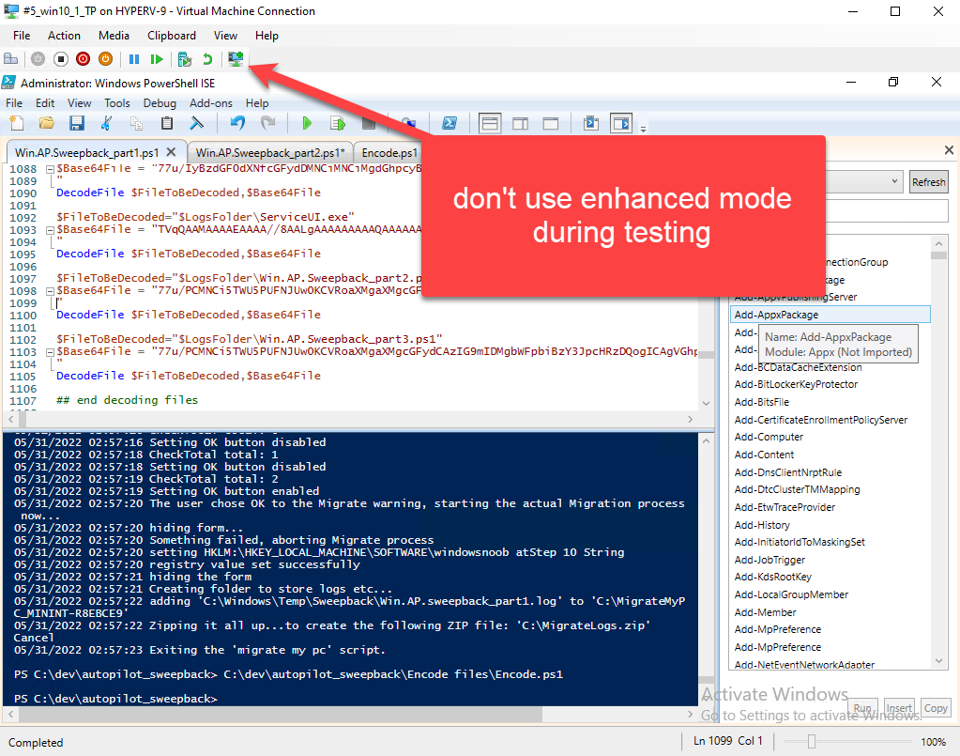Click the Enhanced Session mode icon
960x756 pixels.
pyautogui.click(x=236, y=59)
